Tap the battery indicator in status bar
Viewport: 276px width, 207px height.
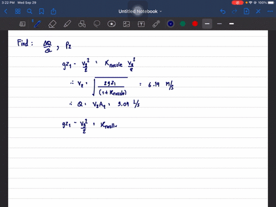pyautogui.click(x=271, y=3)
